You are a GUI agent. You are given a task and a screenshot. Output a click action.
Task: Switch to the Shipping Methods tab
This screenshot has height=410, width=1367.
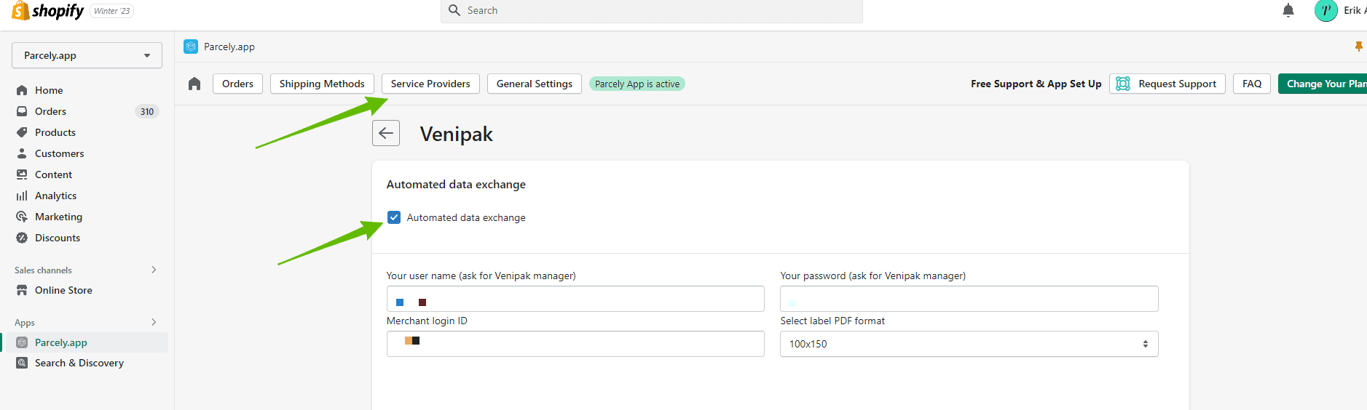click(x=321, y=84)
